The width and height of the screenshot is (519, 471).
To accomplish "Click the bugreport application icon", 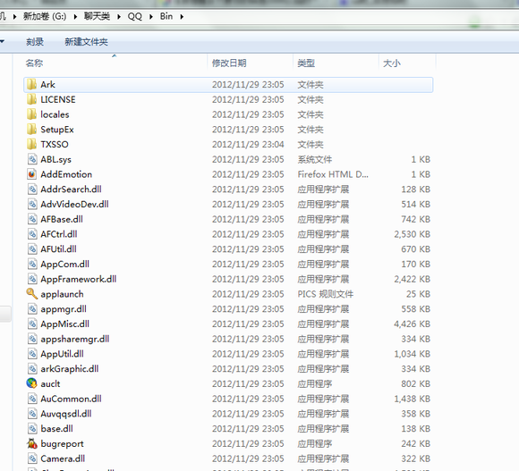I will (32, 443).
